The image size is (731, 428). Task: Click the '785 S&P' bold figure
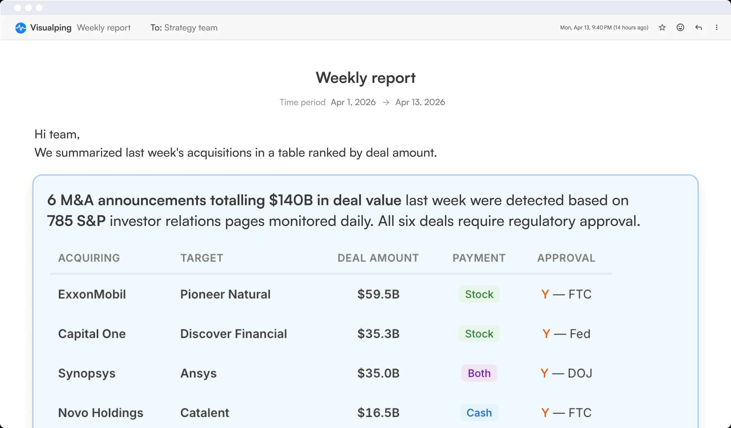(x=76, y=221)
